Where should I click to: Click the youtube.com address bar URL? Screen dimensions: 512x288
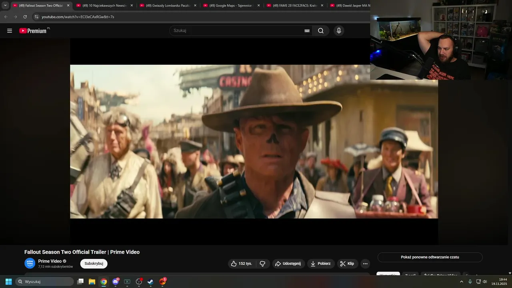[x=78, y=17]
